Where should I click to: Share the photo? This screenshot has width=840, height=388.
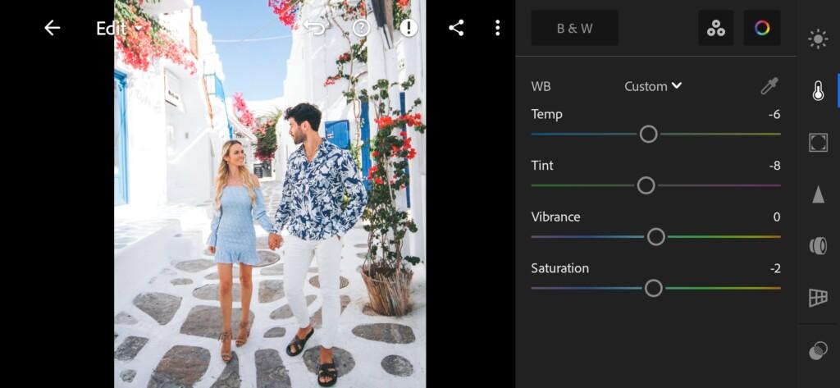click(x=456, y=28)
